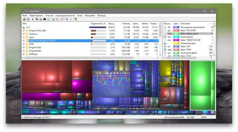Click the (C:) drive icon in the tree
The width and height of the screenshot is (238, 132).
pos(24,27)
